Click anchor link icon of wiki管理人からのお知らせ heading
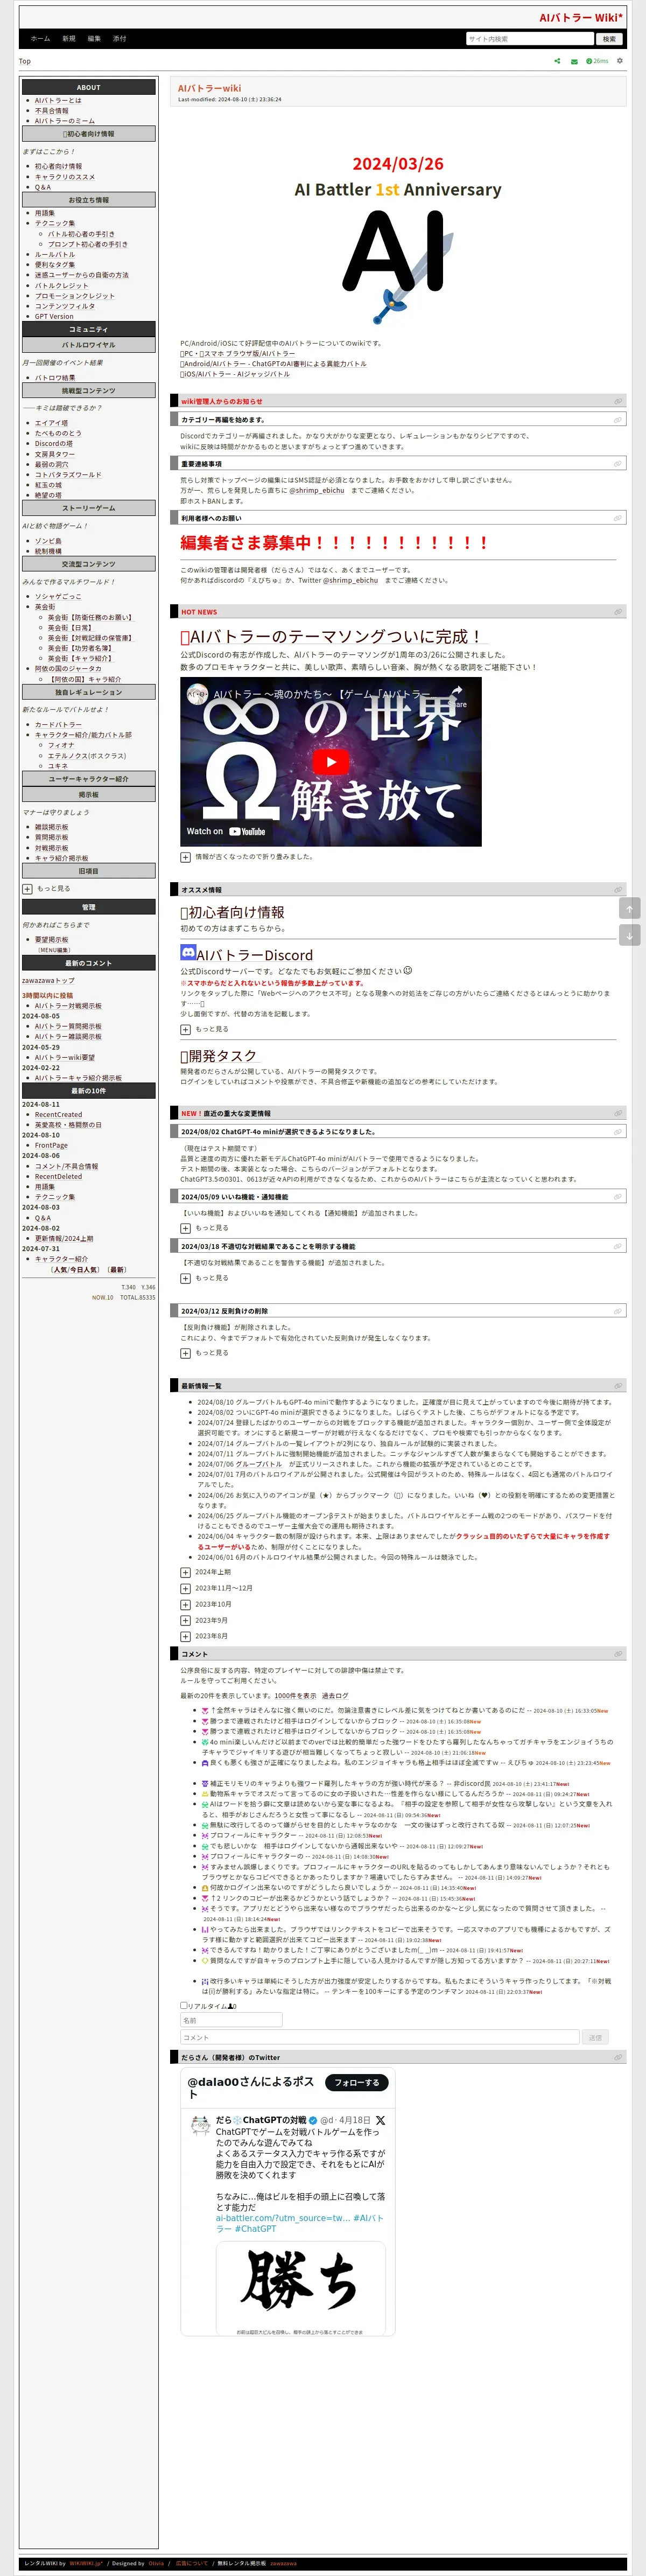 click(617, 401)
